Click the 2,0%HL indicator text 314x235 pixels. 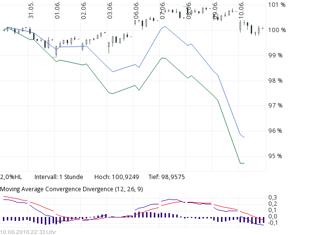pyautogui.click(x=10, y=177)
